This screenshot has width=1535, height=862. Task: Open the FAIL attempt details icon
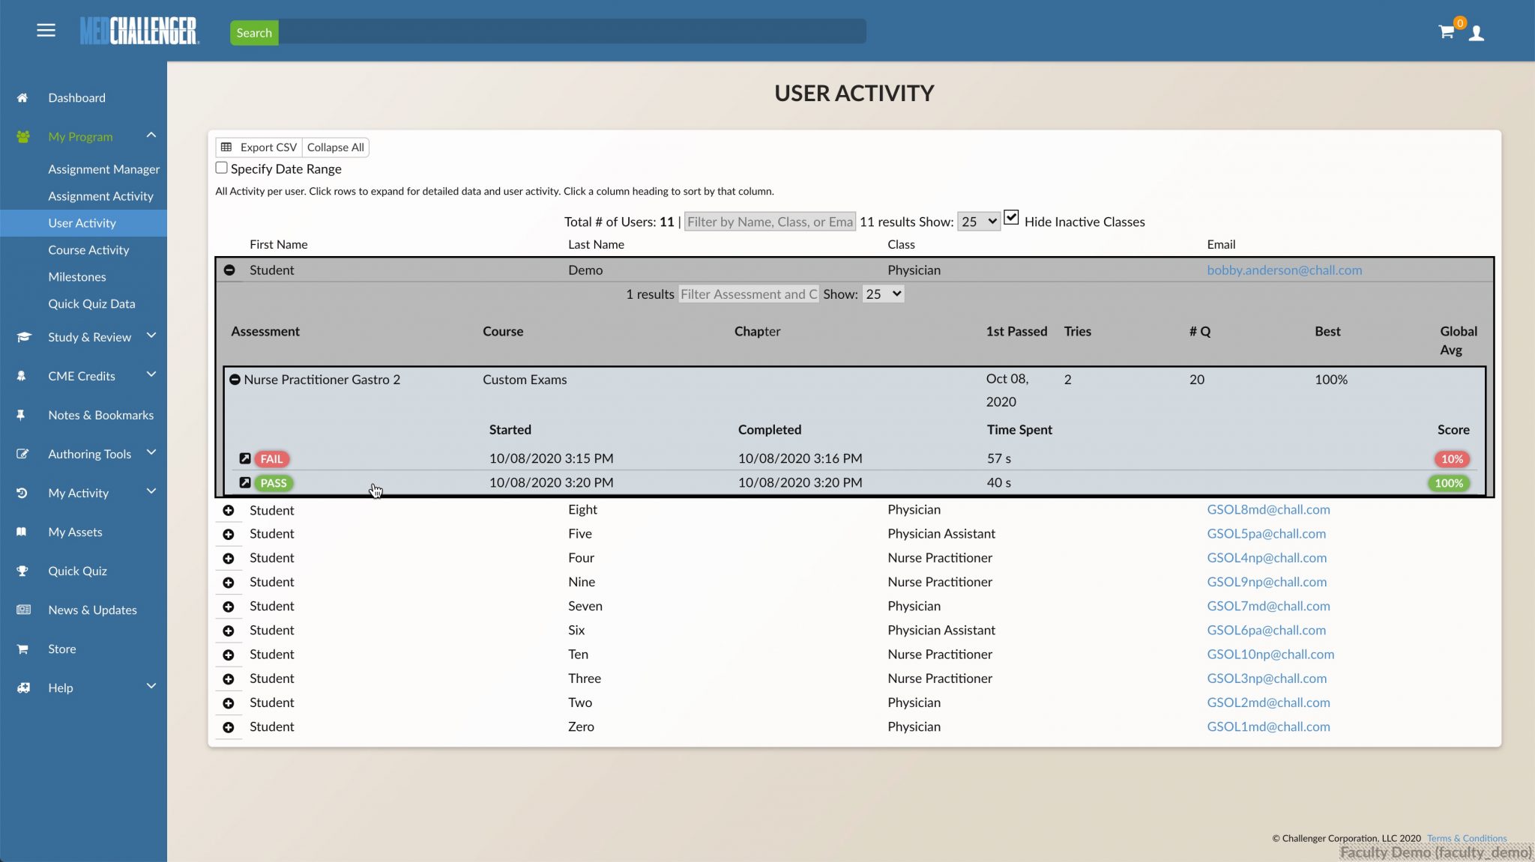point(245,458)
